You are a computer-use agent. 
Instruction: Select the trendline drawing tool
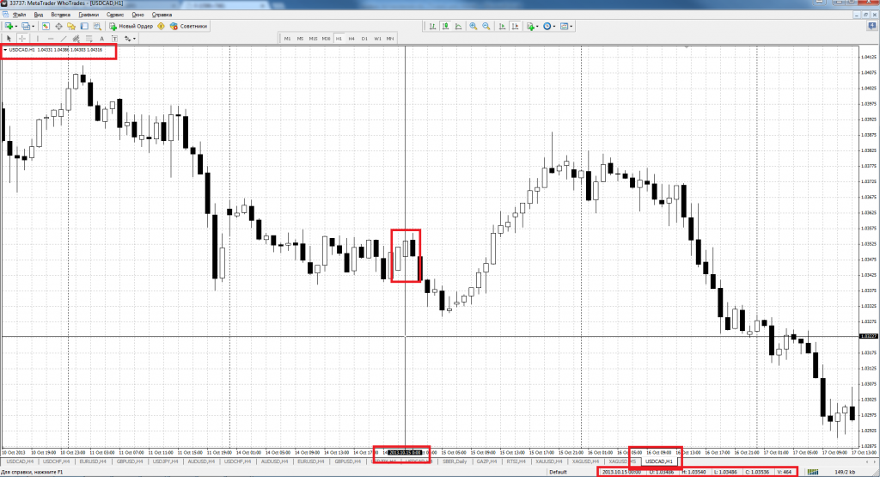point(64,39)
